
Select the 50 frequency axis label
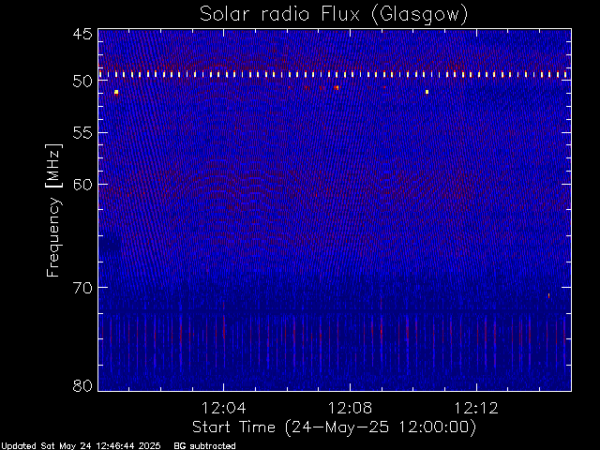(x=82, y=82)
